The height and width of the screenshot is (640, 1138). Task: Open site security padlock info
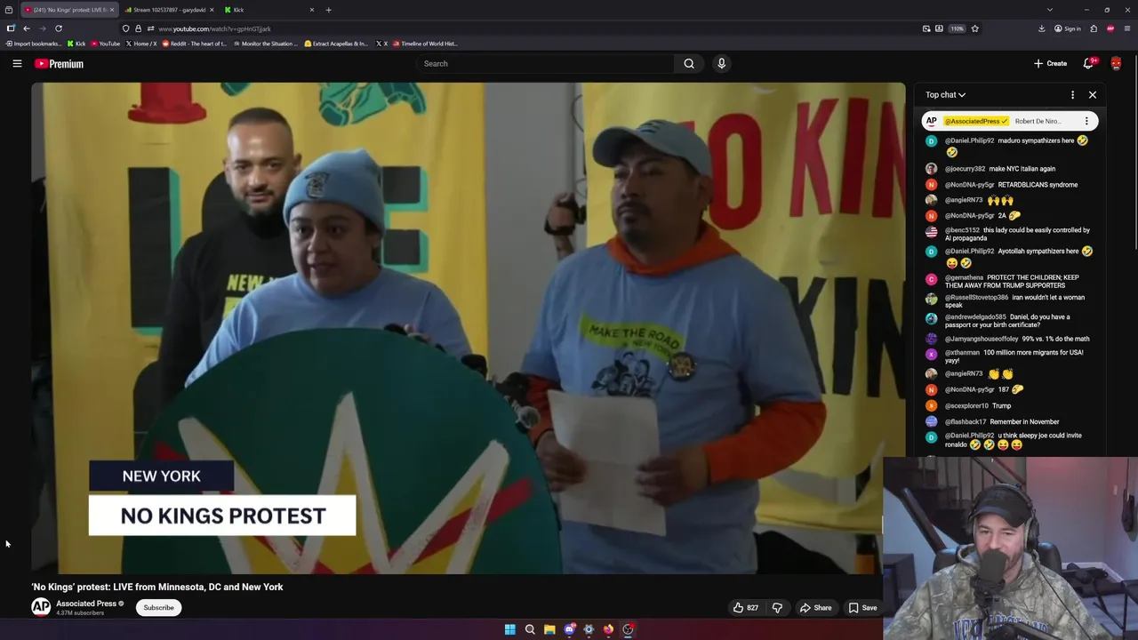tap(138, 28)
